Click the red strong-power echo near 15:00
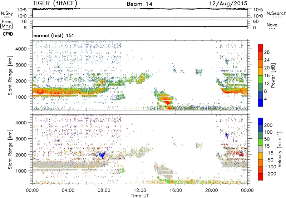The width and height of the screenshot is (286, 198). tap(167, 102)
